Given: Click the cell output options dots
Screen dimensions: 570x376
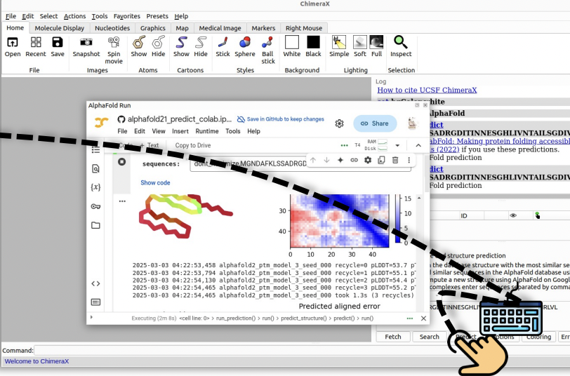Looking at the screenshot, I should coord(122,201).
